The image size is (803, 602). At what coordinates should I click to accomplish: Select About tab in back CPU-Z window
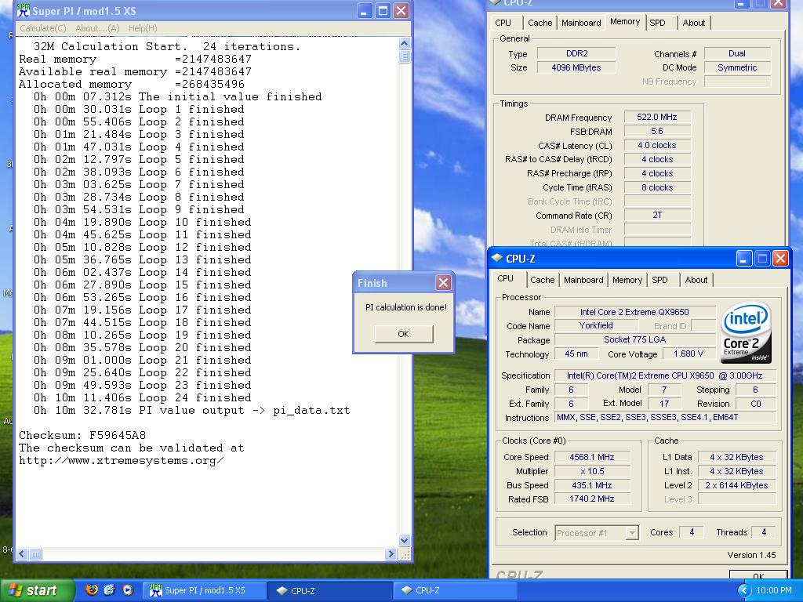point(694,23)
